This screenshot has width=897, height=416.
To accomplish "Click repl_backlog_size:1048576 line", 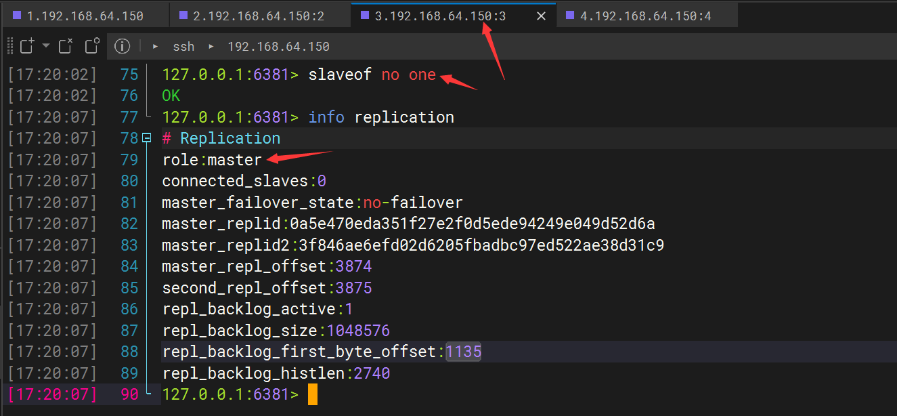I will [x=276, y=331].
